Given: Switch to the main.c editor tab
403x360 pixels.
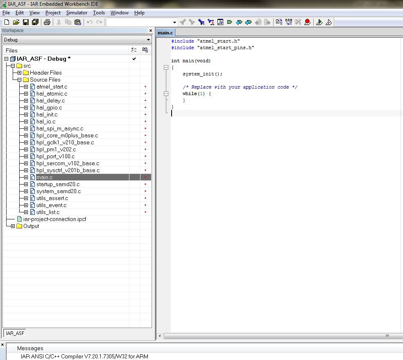Looking at the screenshot, I should point(166,33).
